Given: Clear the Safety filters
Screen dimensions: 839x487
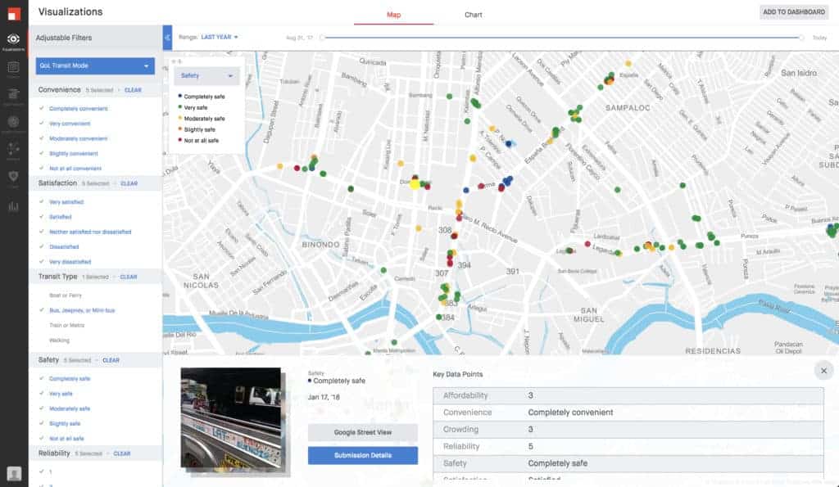Looking at the screenshot, I should tap(111, 360).
